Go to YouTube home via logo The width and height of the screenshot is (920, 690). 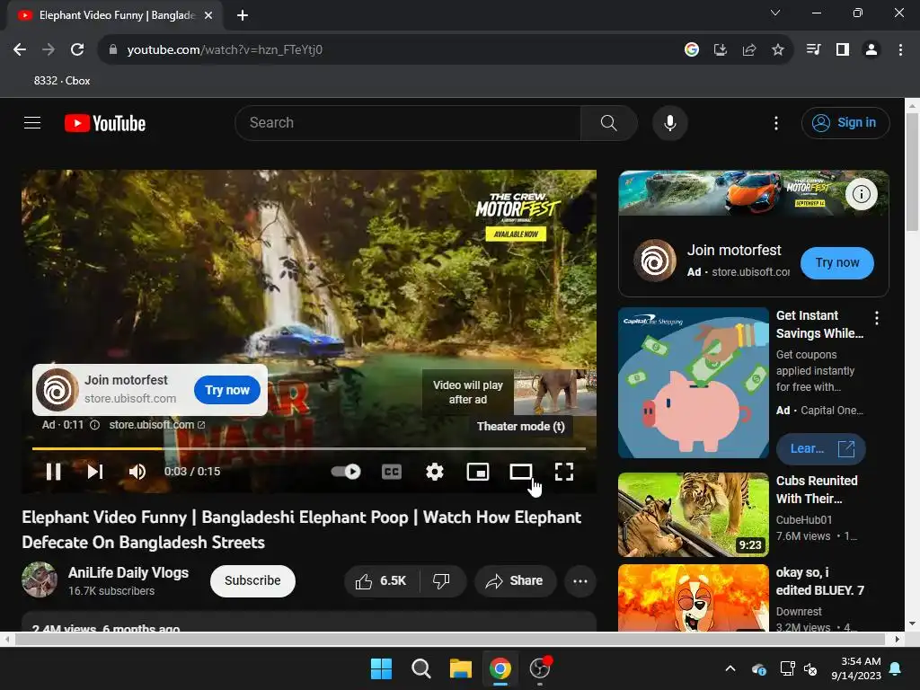(105, 123)
